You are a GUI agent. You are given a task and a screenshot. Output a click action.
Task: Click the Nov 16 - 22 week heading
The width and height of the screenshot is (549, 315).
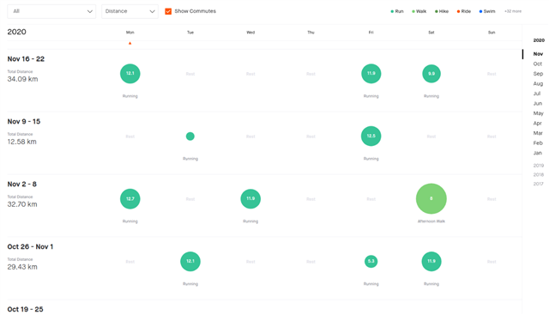point(26,59)
